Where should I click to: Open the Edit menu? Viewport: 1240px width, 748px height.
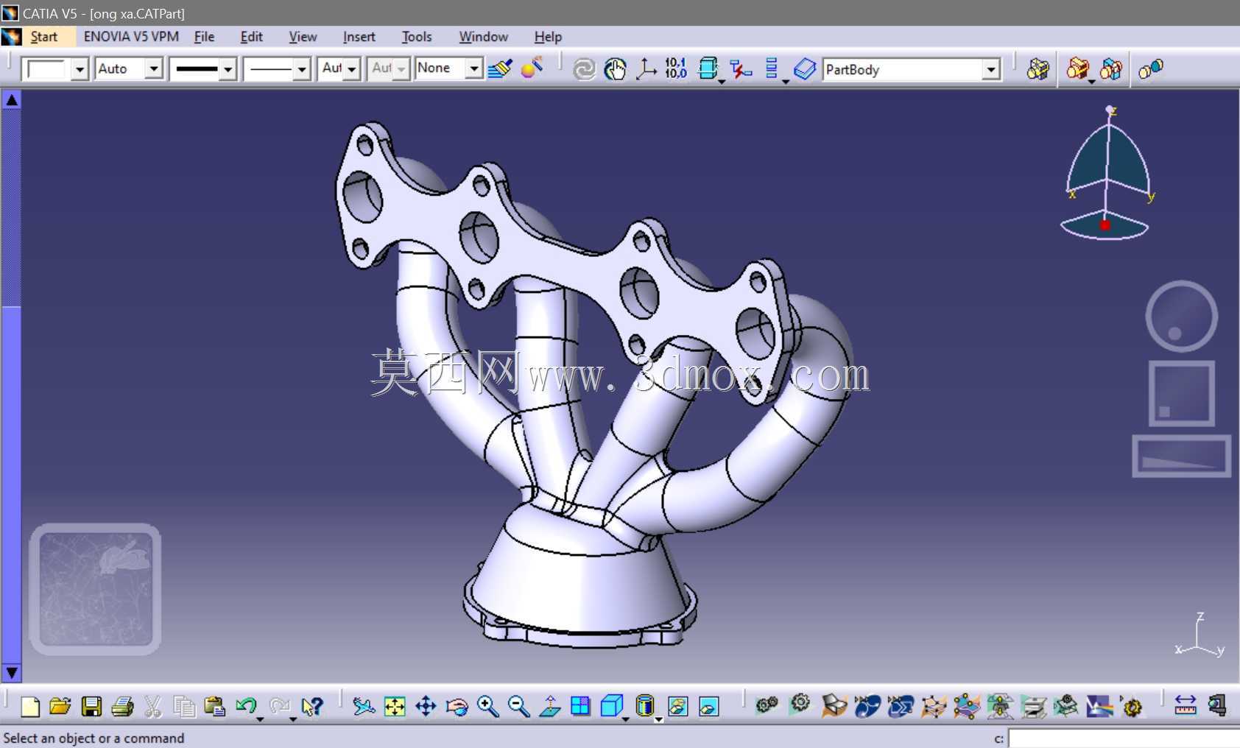251,37
